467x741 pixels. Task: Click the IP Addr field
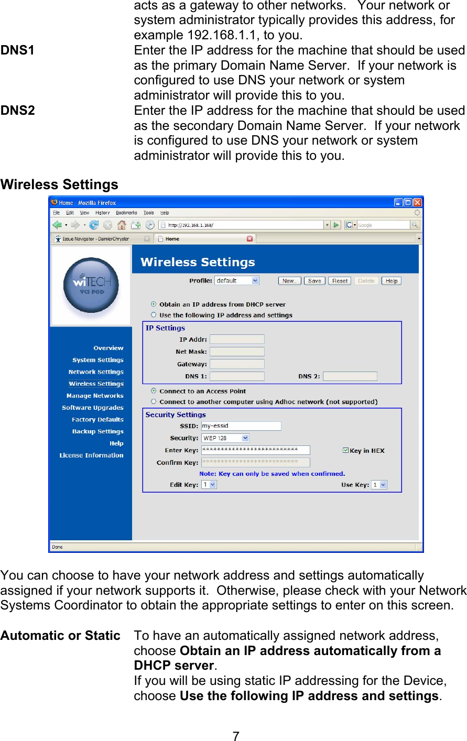pyautogui.click(x=237, y=339)
